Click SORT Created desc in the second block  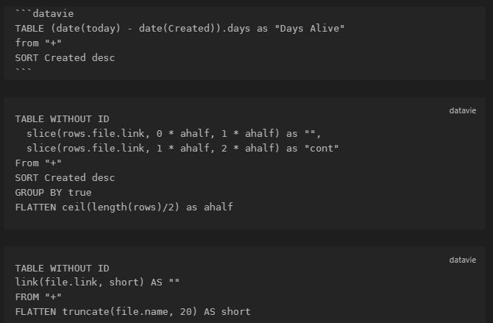click(65, 177)
